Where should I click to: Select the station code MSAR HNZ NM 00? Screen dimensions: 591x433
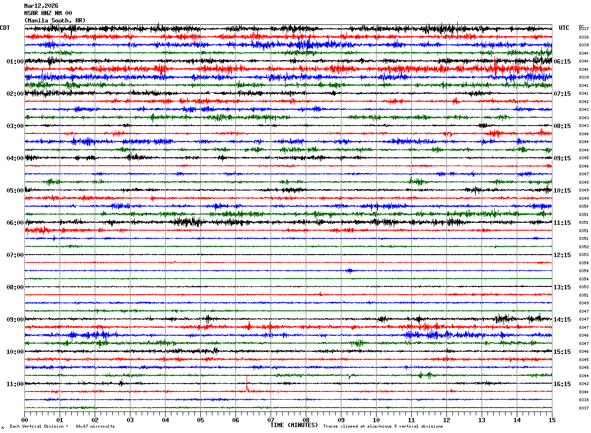click(x=48, y=13)
